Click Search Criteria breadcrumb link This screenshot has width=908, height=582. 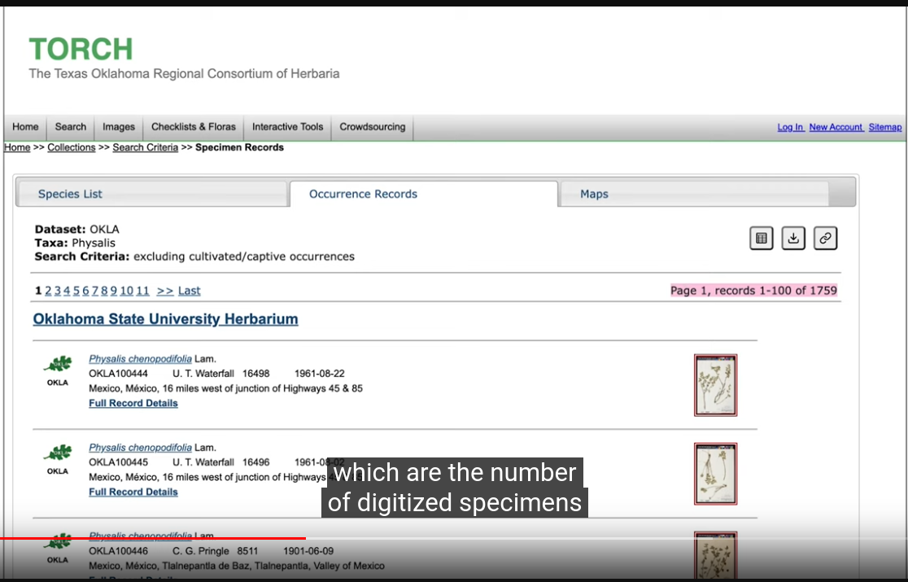click(x=146, y=147)
